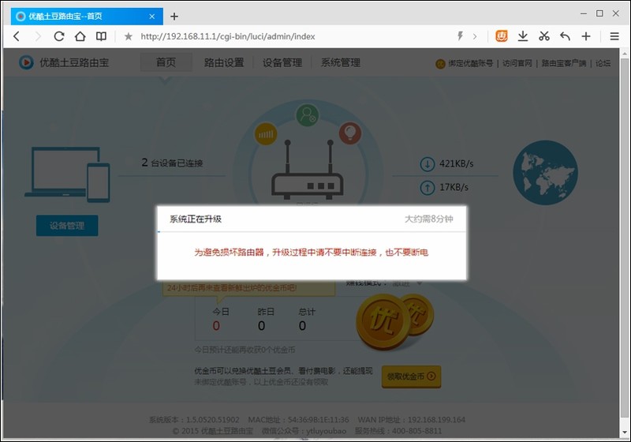
Task: Click the 服务热线 400-805-8811 text
Action: point(398,431)
